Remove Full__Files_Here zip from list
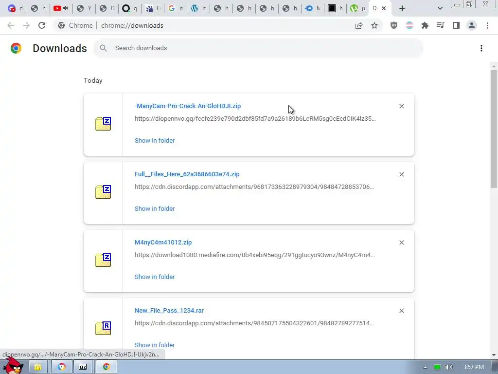The image size is (498, 374). pos(401,174)
